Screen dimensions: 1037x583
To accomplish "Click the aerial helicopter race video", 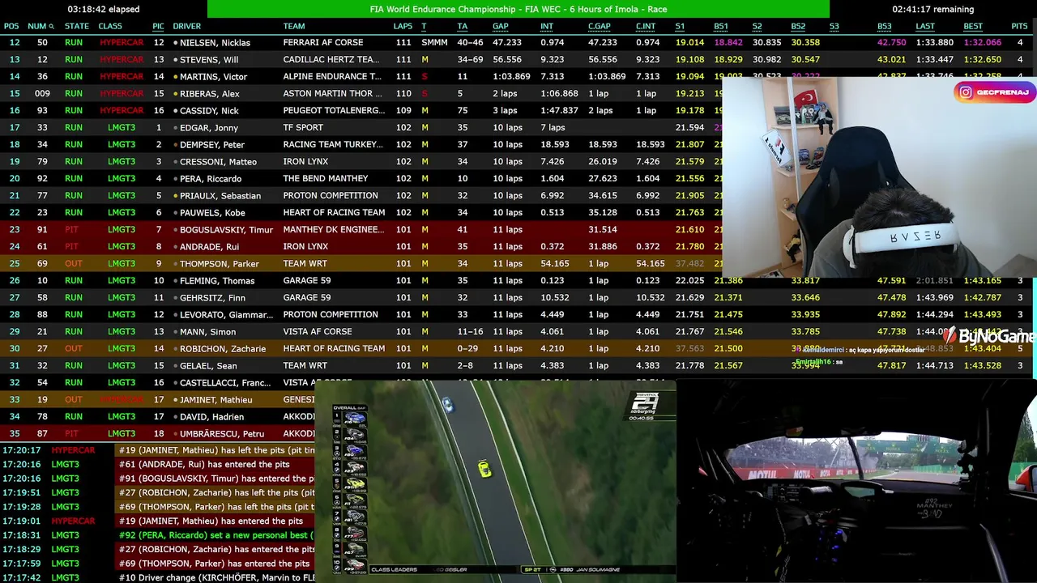I will coord(496,481).
